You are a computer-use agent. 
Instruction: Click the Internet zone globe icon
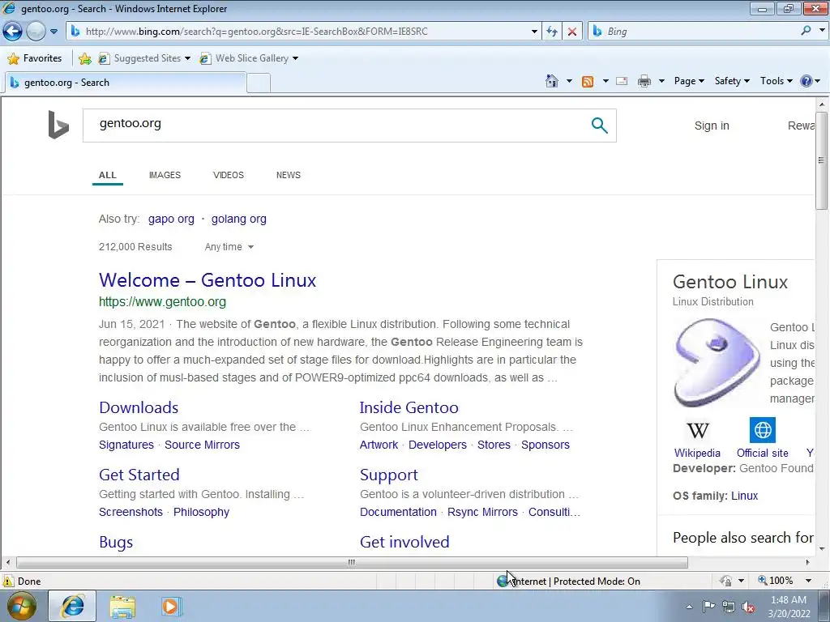coord(502,582)
